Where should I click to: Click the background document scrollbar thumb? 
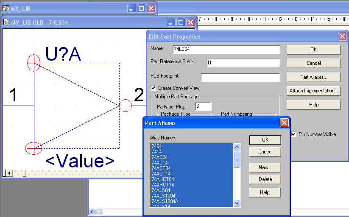[x=99, y=211]
